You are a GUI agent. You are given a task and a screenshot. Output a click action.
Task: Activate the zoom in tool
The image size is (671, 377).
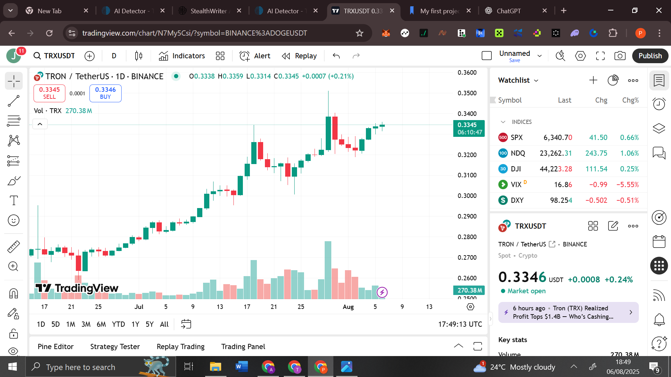click(x=14, y=266)
